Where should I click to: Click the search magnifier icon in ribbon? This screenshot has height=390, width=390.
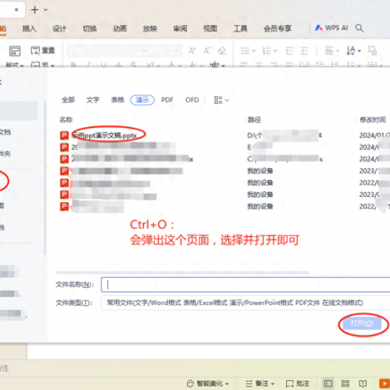click(x=359, y=29)
